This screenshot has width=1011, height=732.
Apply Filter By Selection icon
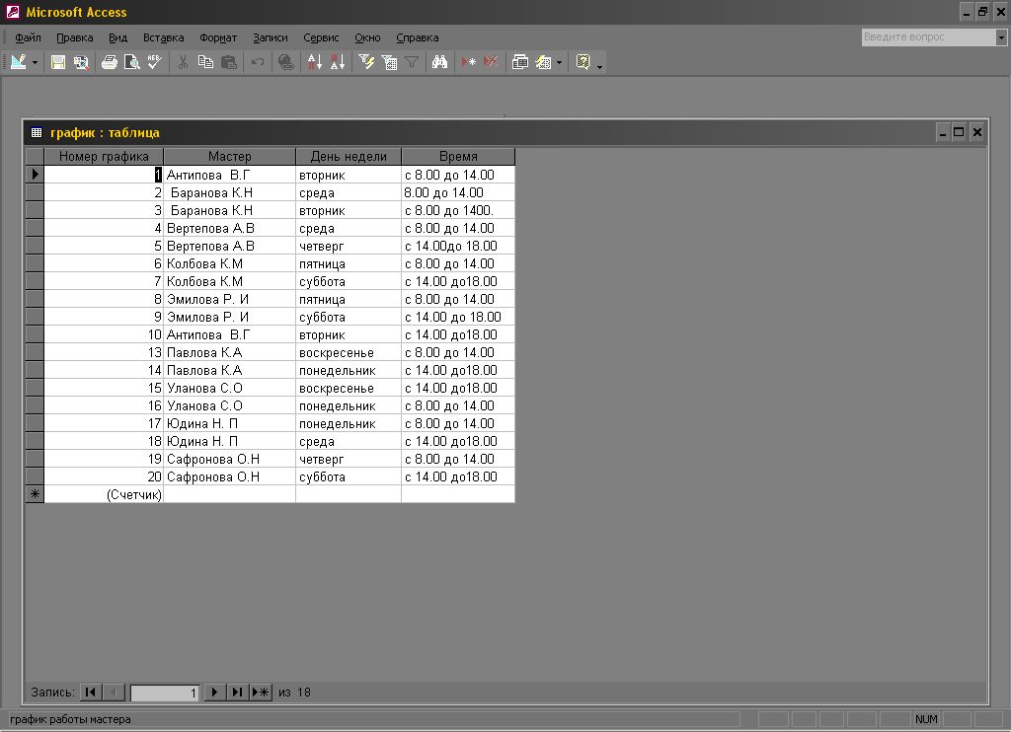click(x=366, y=62)
